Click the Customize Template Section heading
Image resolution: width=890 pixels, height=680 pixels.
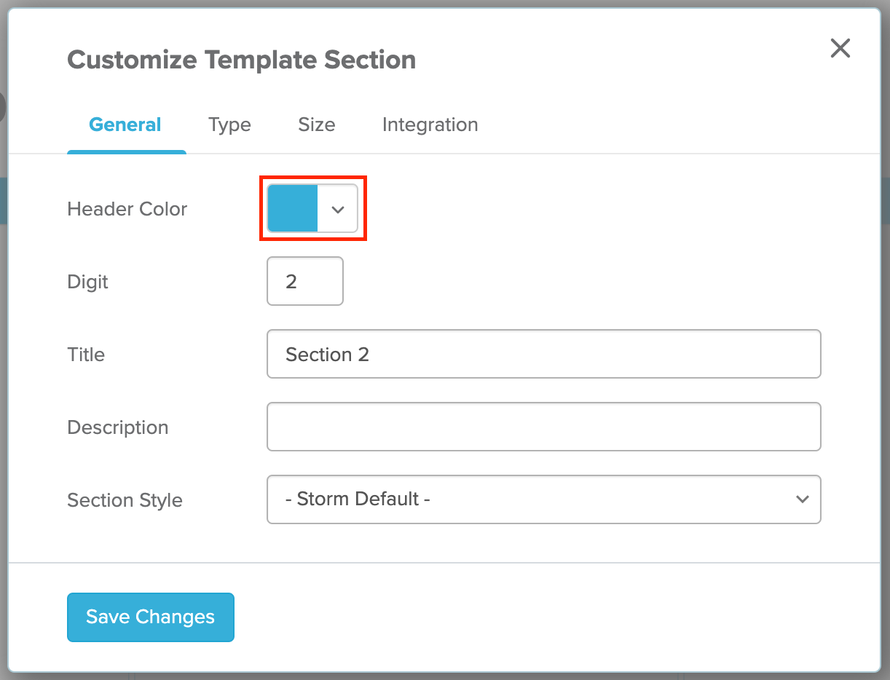[x=242, y=60]
